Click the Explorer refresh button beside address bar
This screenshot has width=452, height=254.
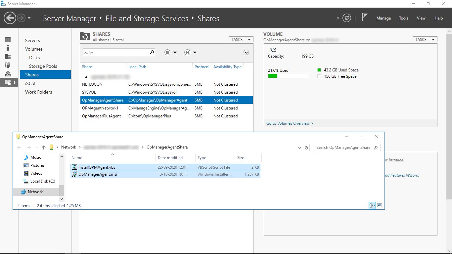tap(306, 148)
